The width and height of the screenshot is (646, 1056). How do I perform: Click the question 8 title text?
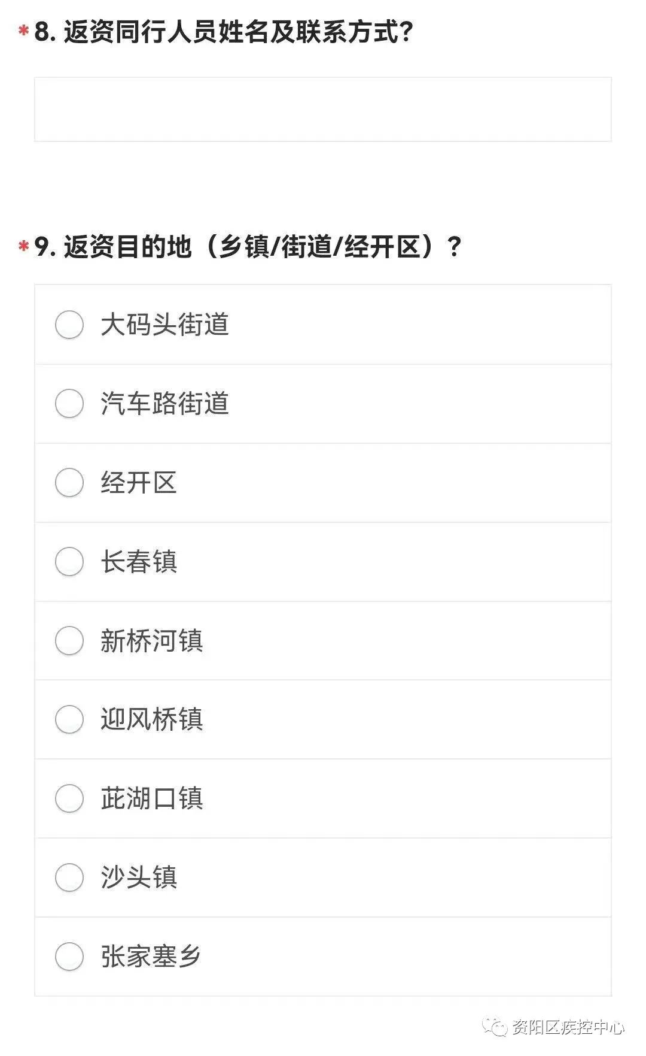point(224,31)
